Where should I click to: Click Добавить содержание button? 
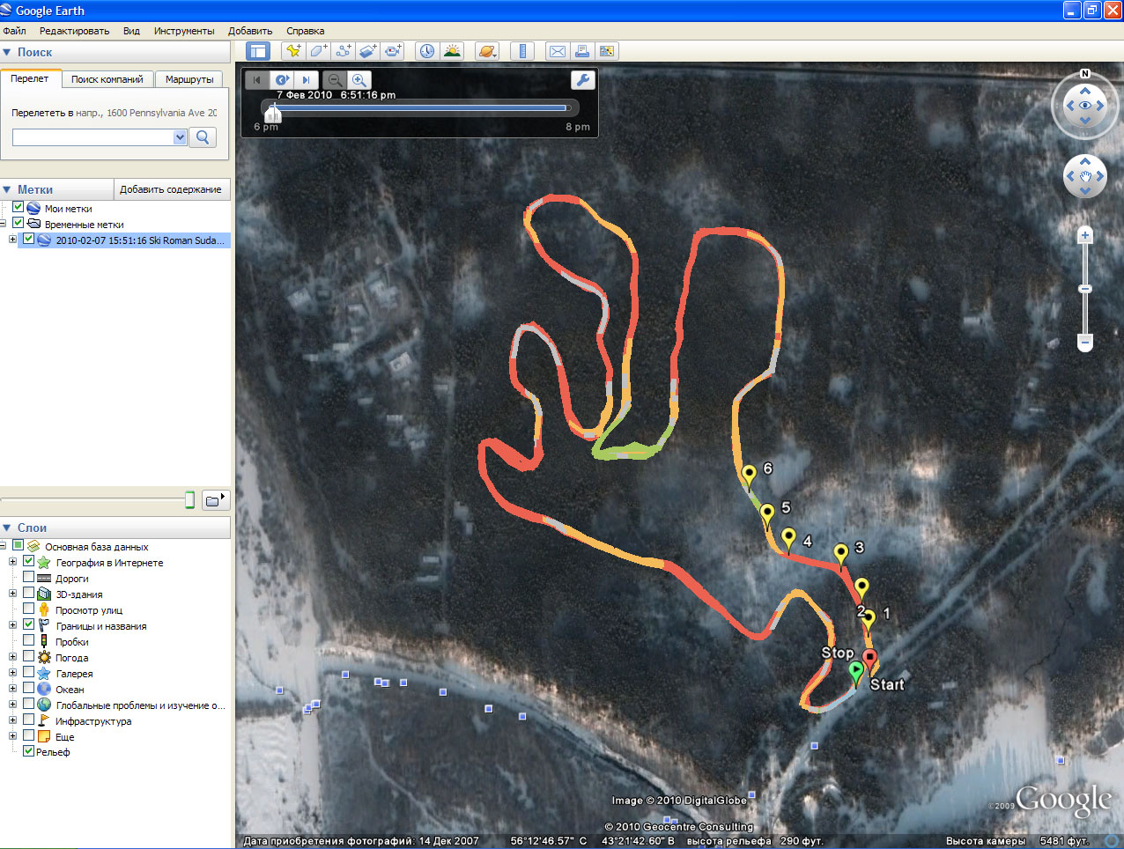click(171, 189)
